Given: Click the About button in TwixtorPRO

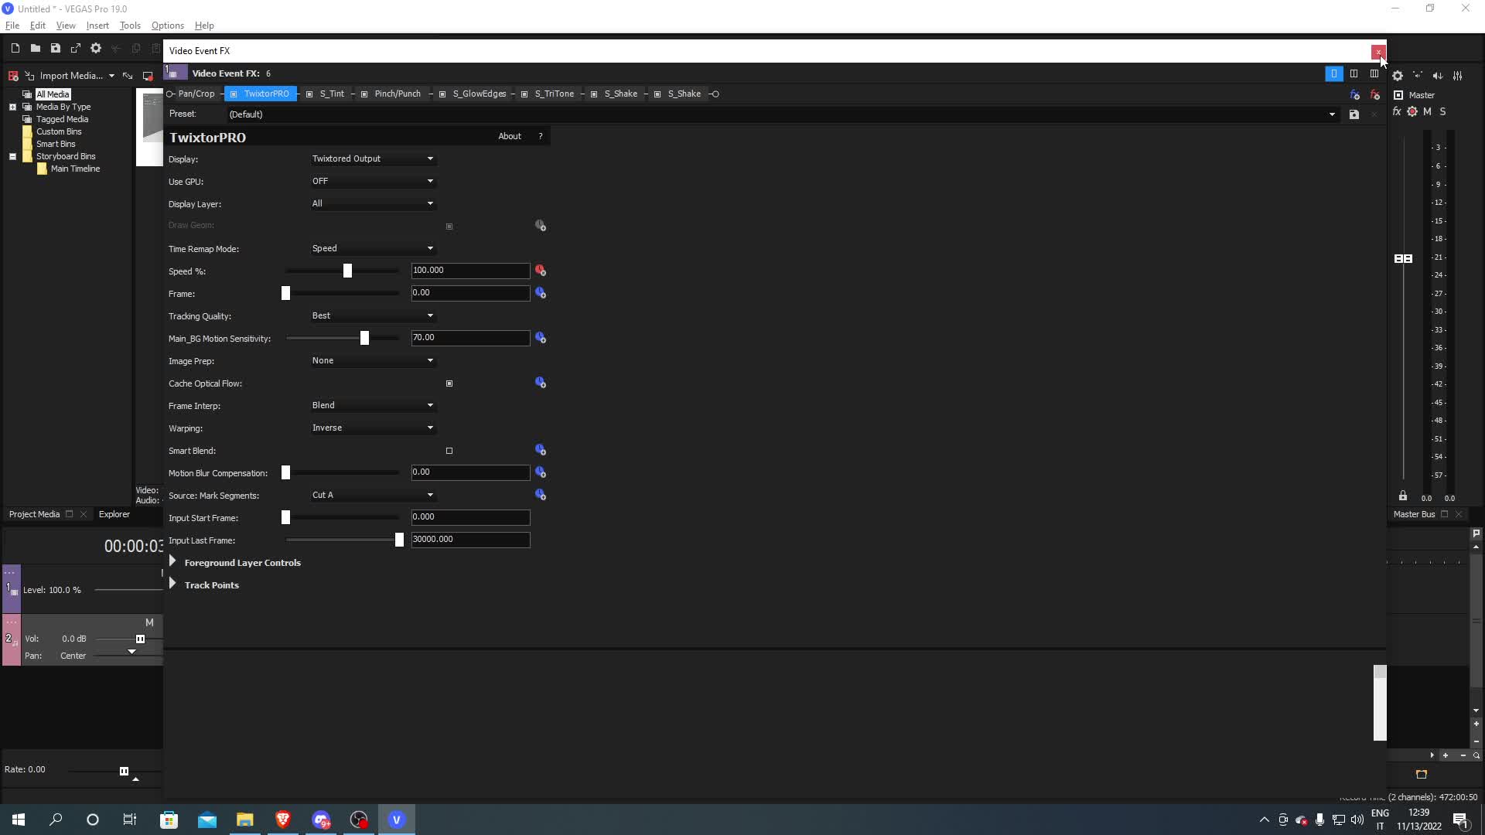Looking at the screenshot, I should 510,136.
